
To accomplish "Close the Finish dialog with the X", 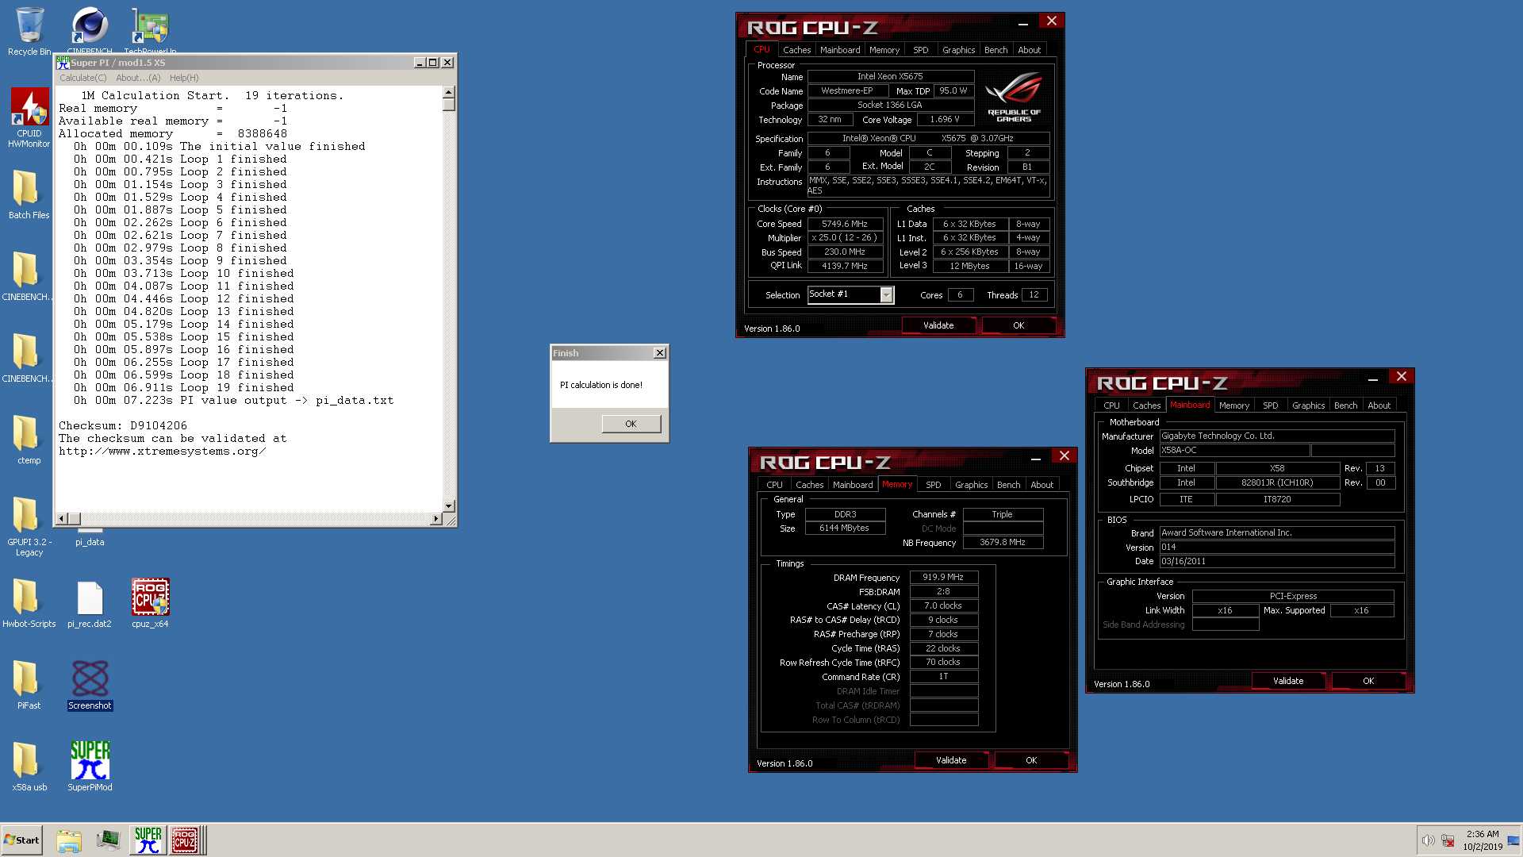I will click(659, 353).
